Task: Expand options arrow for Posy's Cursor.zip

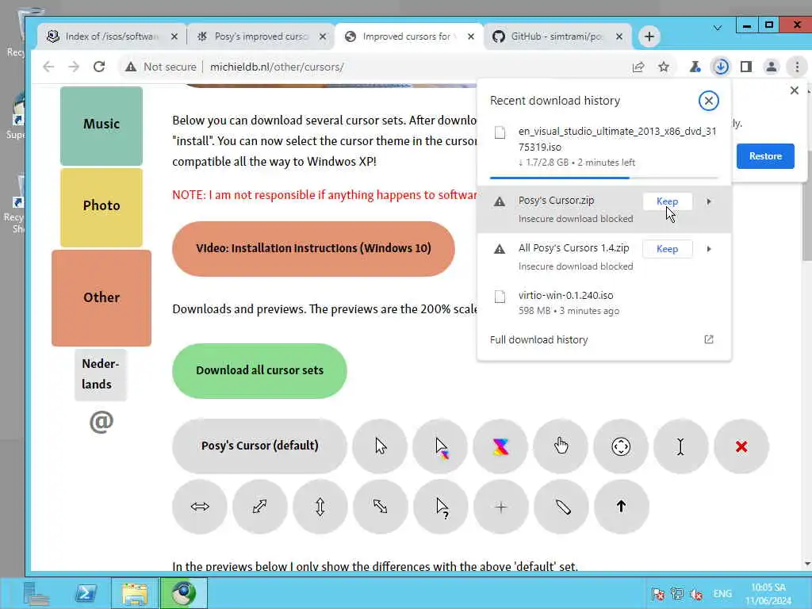Action: (x=709, y=201)
